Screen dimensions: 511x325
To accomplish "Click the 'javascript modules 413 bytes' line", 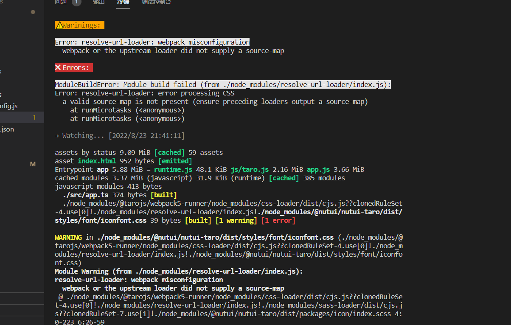I will tap(108, 186).
